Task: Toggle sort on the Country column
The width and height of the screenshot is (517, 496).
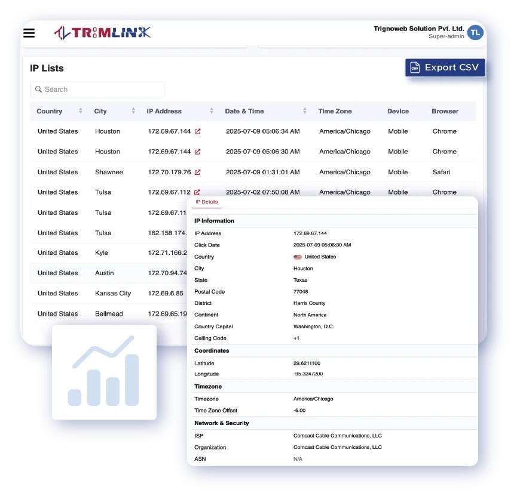Action: coord(81,111)
